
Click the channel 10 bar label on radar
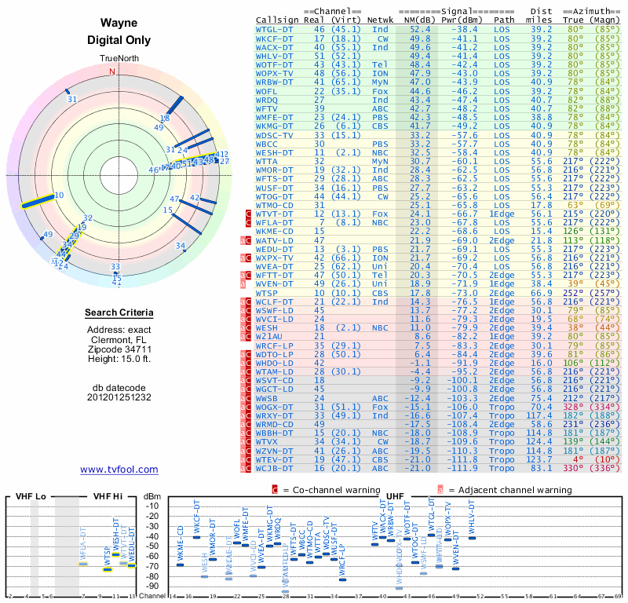tap(60, 196)
